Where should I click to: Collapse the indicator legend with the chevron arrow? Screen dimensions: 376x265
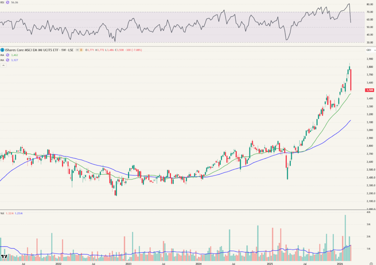pos(4,65)
